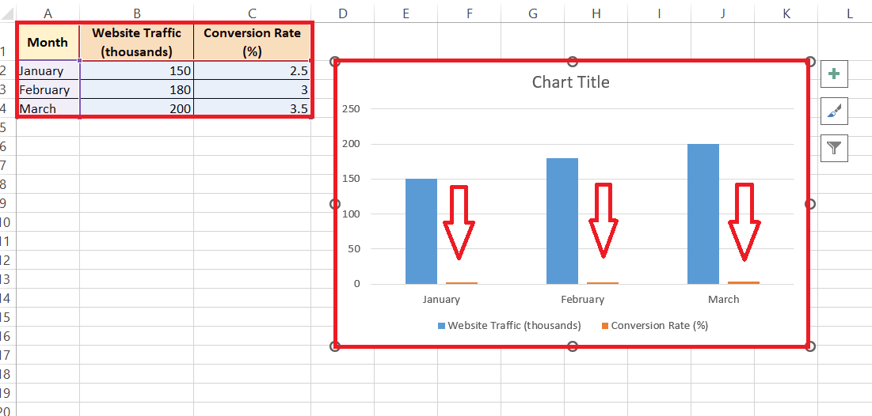Click the March axis label in chart
872x416 pixels.
724,300
